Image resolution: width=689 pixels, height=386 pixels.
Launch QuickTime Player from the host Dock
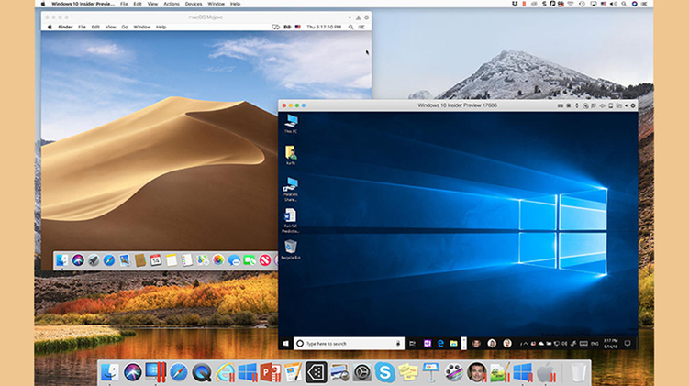[202, 373]
